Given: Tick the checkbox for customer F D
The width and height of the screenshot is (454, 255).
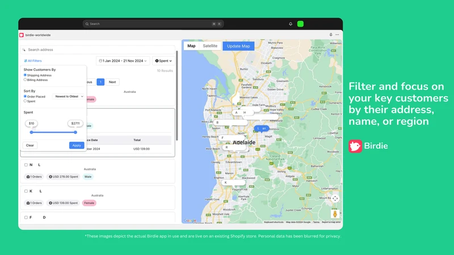Looking at the screenshot, I should click(26, 218).
